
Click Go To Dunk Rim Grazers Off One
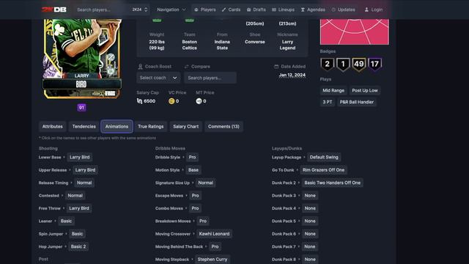pos(323,170)
